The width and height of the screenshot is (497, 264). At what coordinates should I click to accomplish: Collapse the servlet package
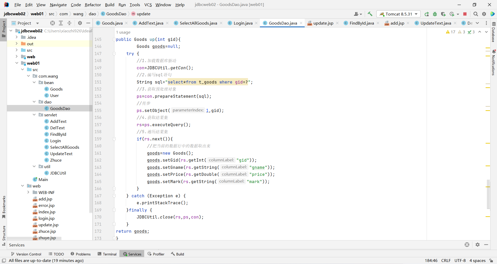pyautogui.click(x=34, y=115)
